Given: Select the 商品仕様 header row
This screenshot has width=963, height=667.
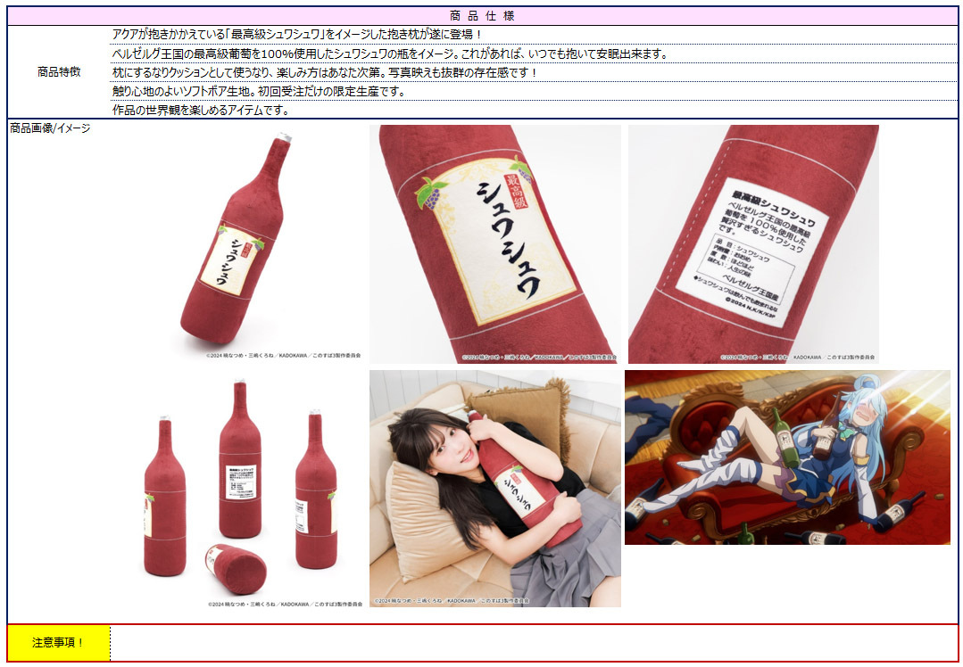Looking at the screenshot, I should 482,16.
